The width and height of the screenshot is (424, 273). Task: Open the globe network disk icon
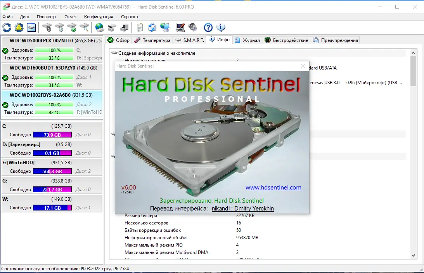click(99, 27)
